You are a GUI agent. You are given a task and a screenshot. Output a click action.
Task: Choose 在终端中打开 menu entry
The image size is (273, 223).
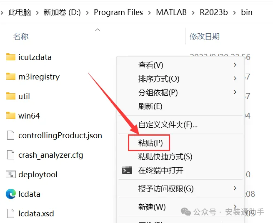click(180, 170)
